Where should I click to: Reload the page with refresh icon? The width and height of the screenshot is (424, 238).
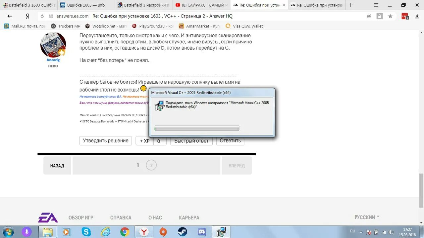tap(42, 16)
